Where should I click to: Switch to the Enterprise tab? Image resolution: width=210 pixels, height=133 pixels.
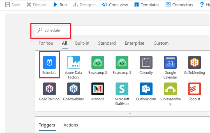click(x=135, y=43)
